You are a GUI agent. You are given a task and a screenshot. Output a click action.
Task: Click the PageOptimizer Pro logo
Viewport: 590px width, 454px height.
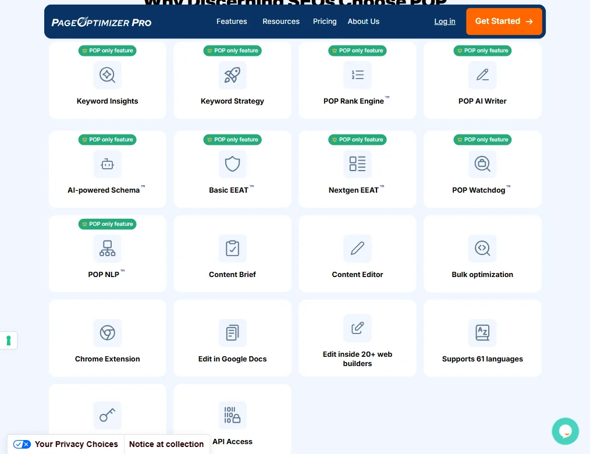102,22
